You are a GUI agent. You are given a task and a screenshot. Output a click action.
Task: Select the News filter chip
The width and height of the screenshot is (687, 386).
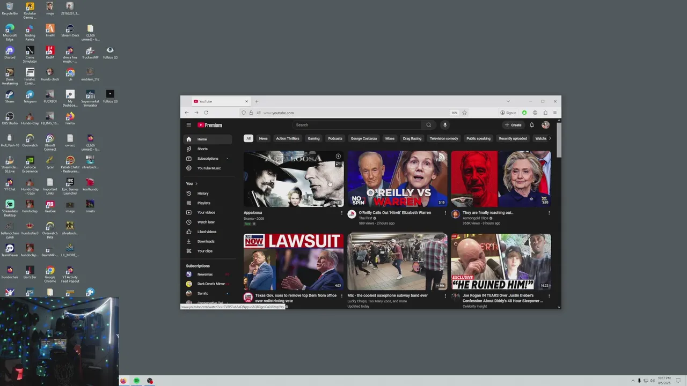263,138
